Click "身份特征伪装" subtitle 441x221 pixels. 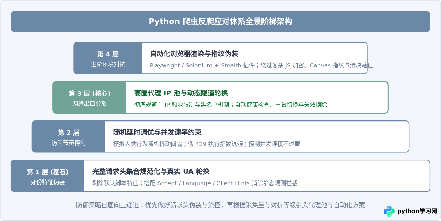click(48, 182)
